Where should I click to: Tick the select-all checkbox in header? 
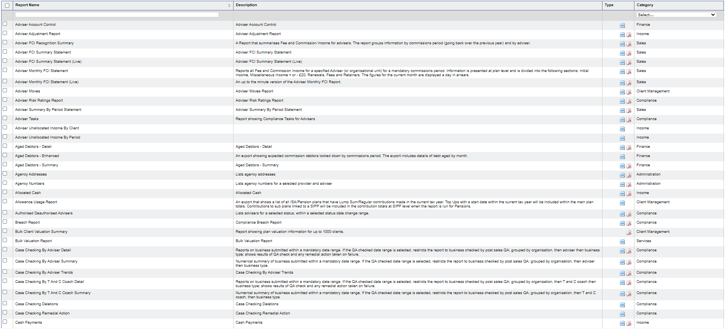7,5
